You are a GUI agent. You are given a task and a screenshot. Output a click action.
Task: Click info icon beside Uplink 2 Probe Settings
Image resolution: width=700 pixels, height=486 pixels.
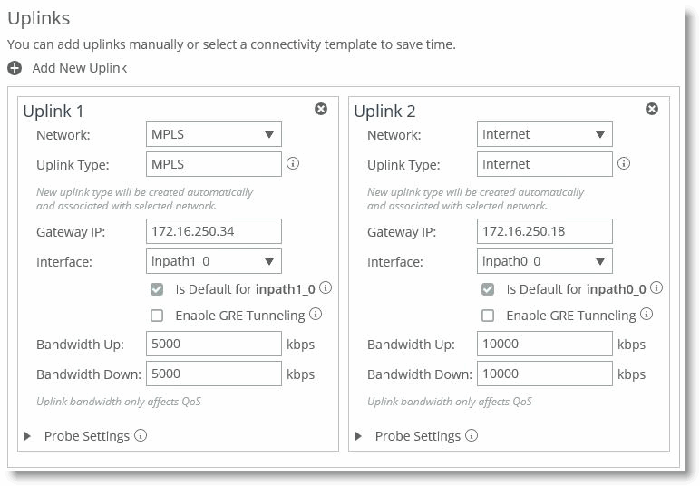pos(472,435)
